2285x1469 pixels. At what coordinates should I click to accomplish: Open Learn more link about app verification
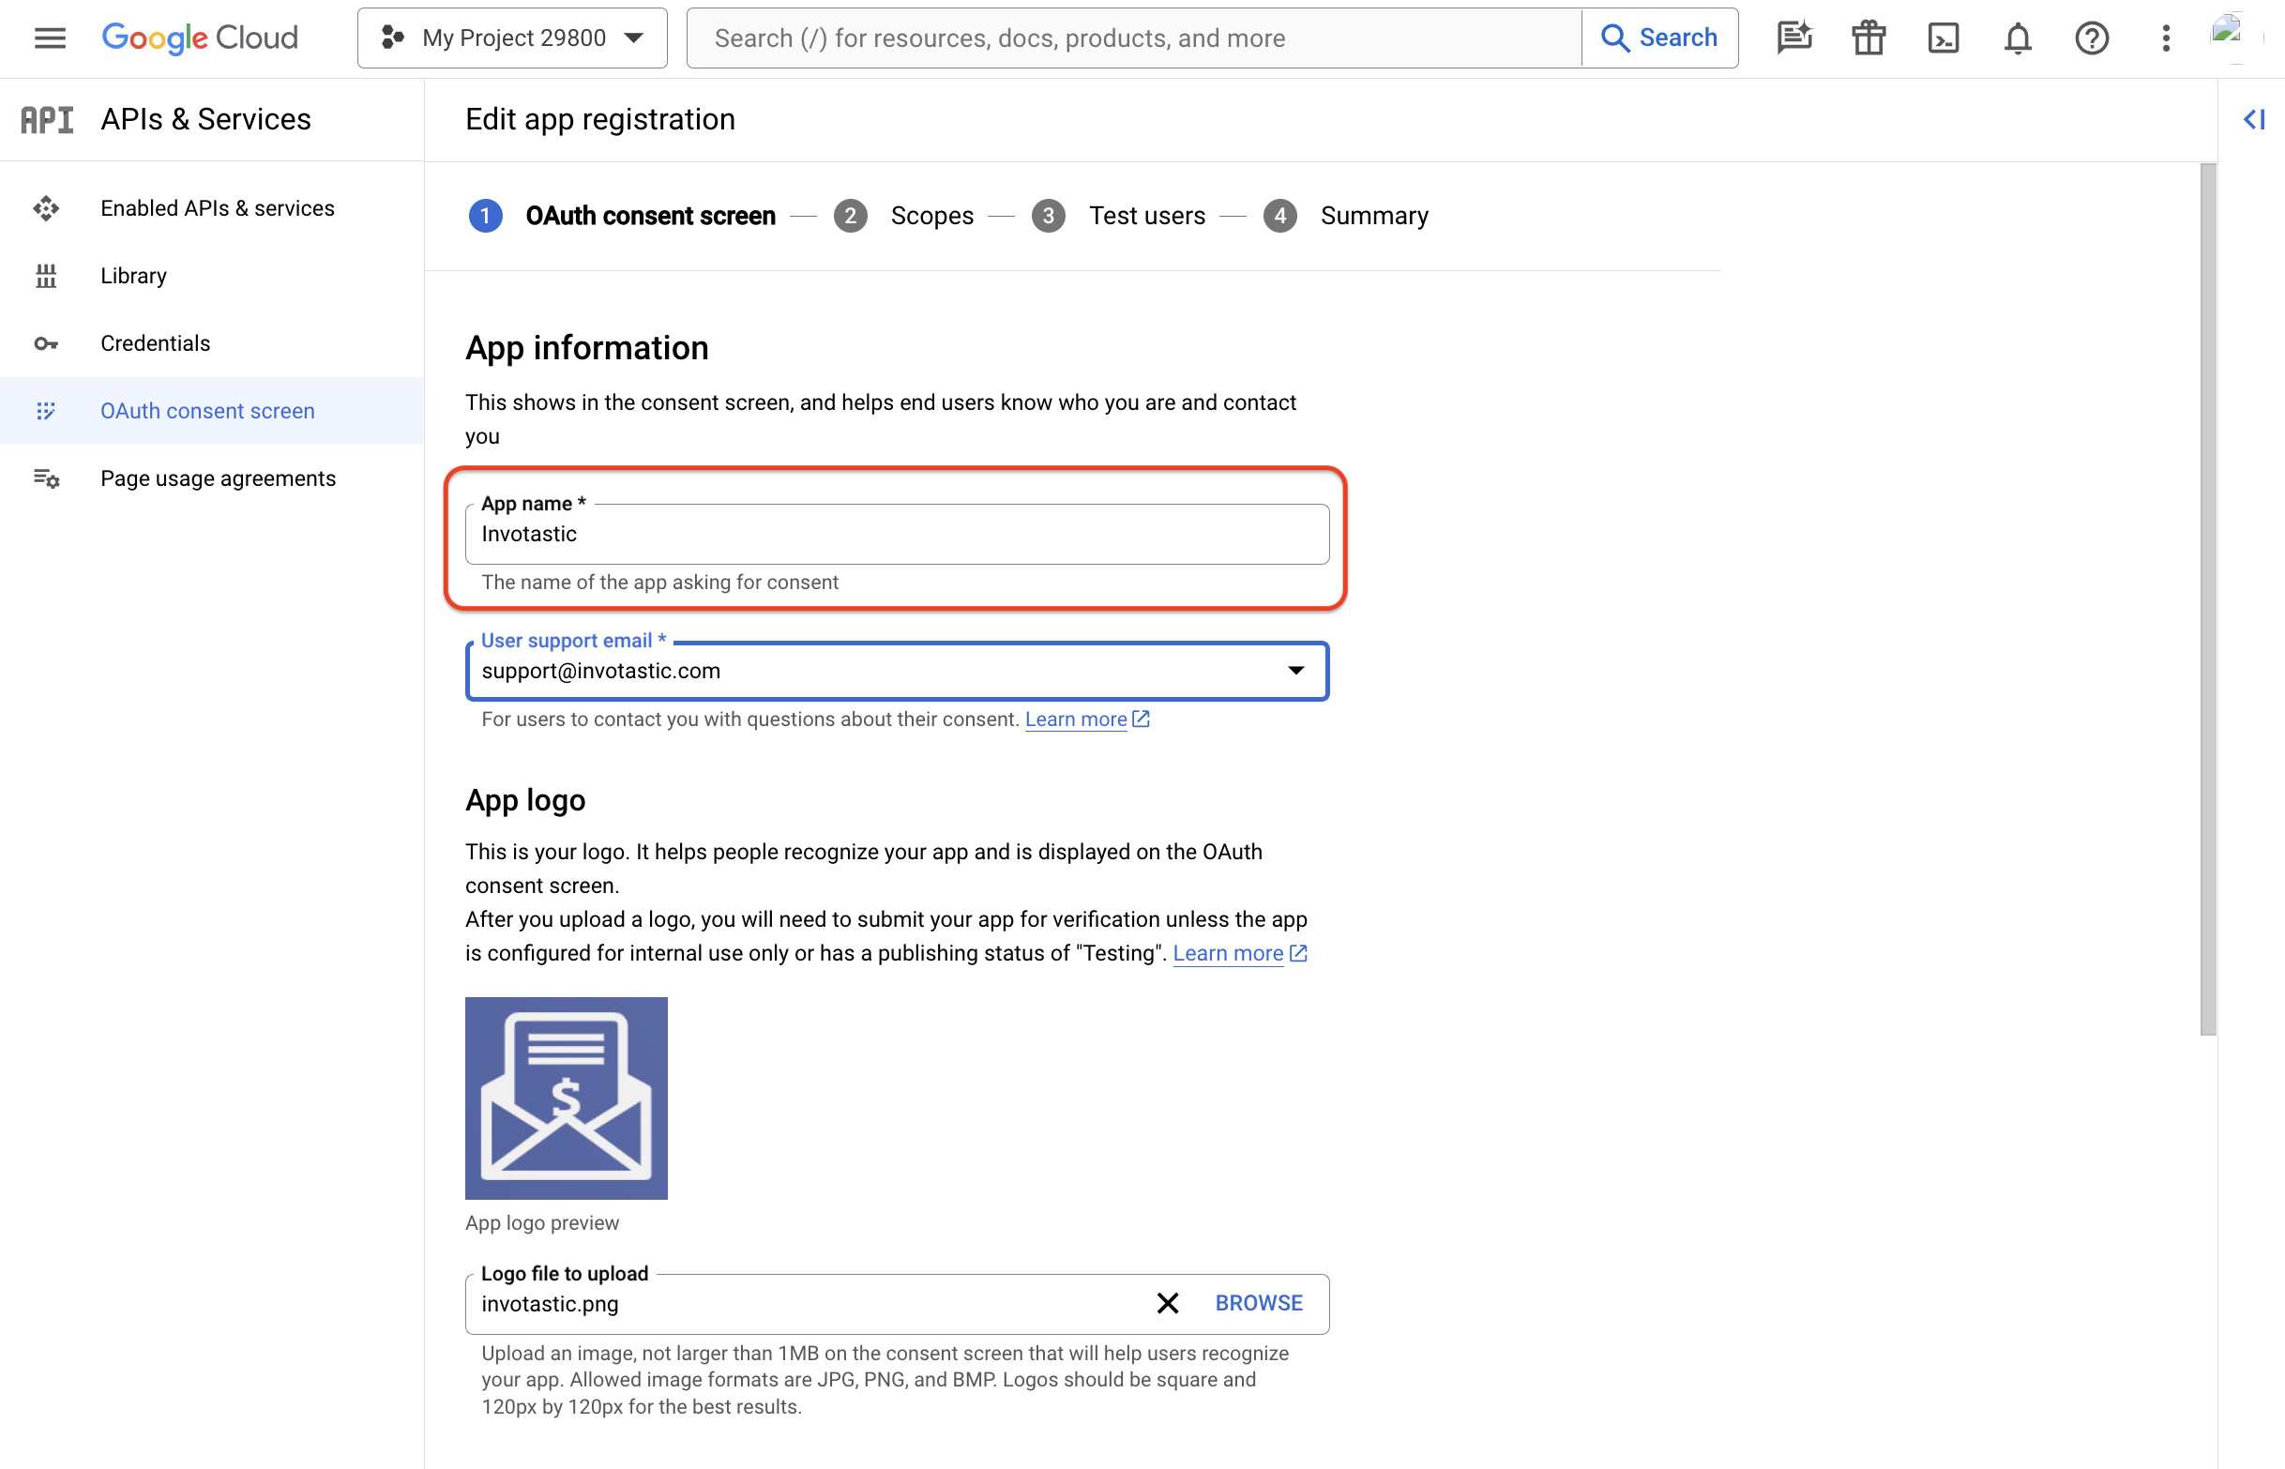1239,953
